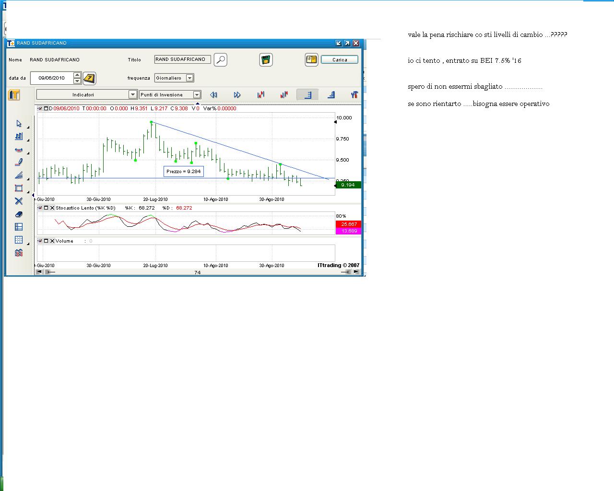The image size is (614, 491).
Task: Select the rectangle shape tool
Action: (19, 188)
